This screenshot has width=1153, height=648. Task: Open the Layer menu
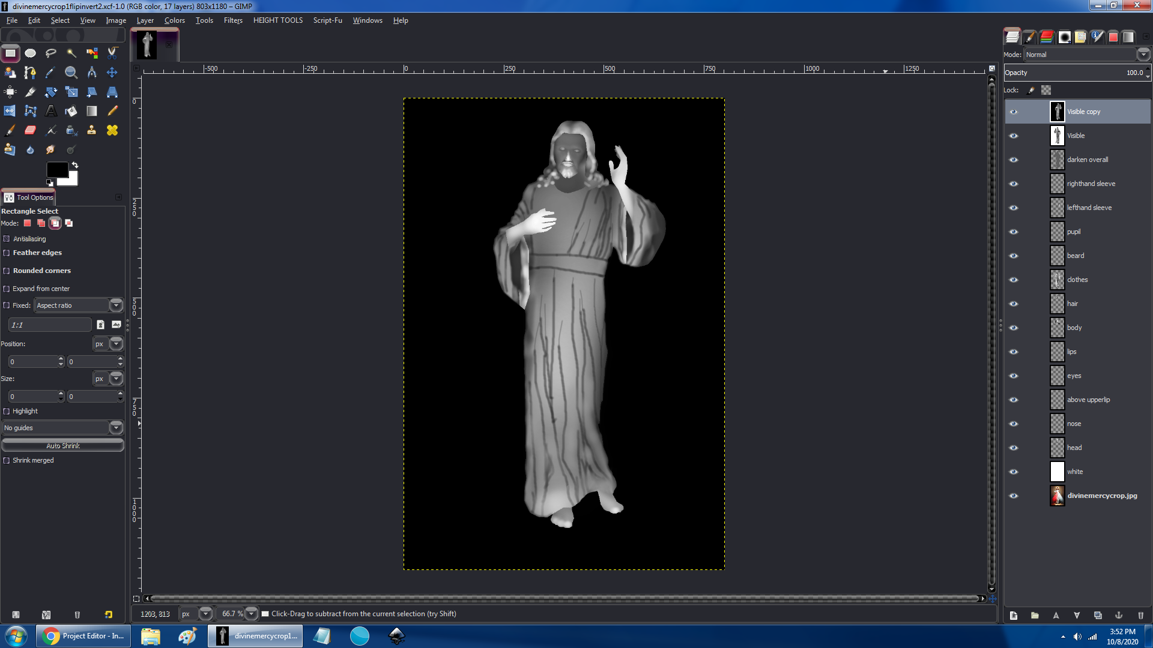[145, 20]
